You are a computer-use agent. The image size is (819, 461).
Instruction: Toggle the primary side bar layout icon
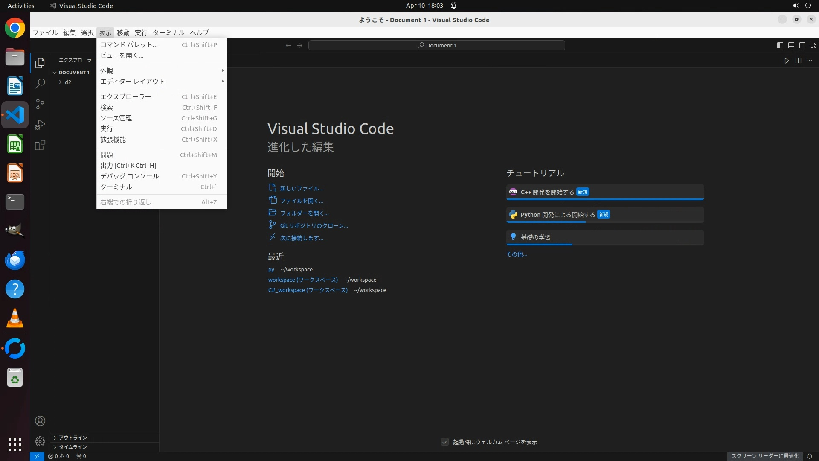[780, 45]
